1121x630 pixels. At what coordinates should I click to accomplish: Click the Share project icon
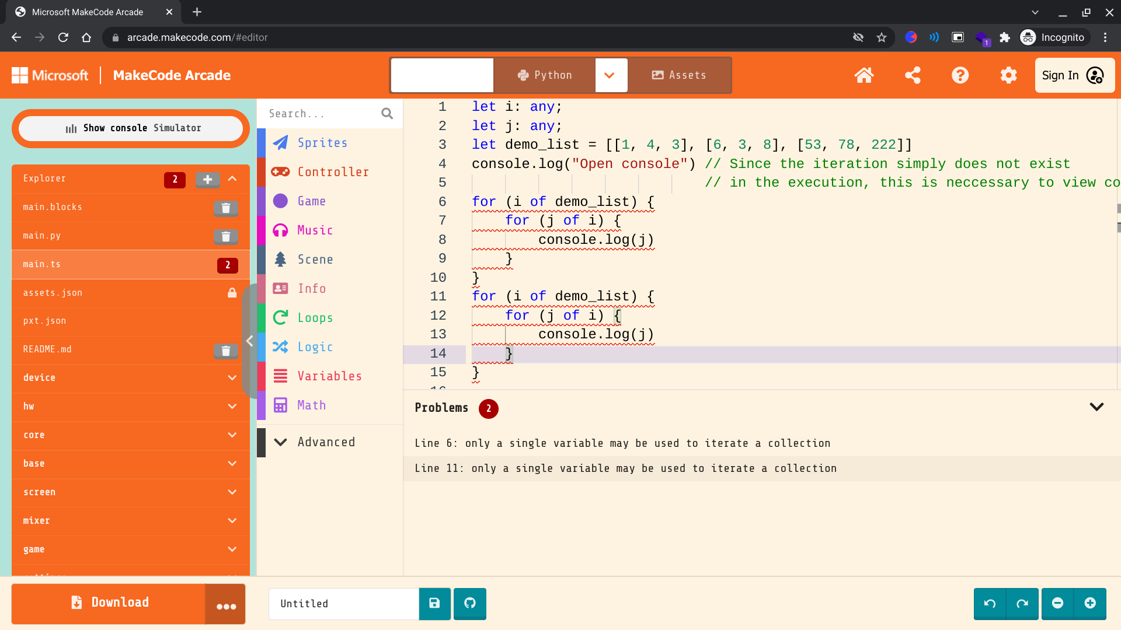(913, 75)
